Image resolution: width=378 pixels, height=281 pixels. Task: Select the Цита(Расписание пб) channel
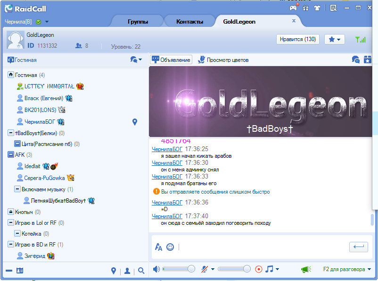tap(47, 144)
